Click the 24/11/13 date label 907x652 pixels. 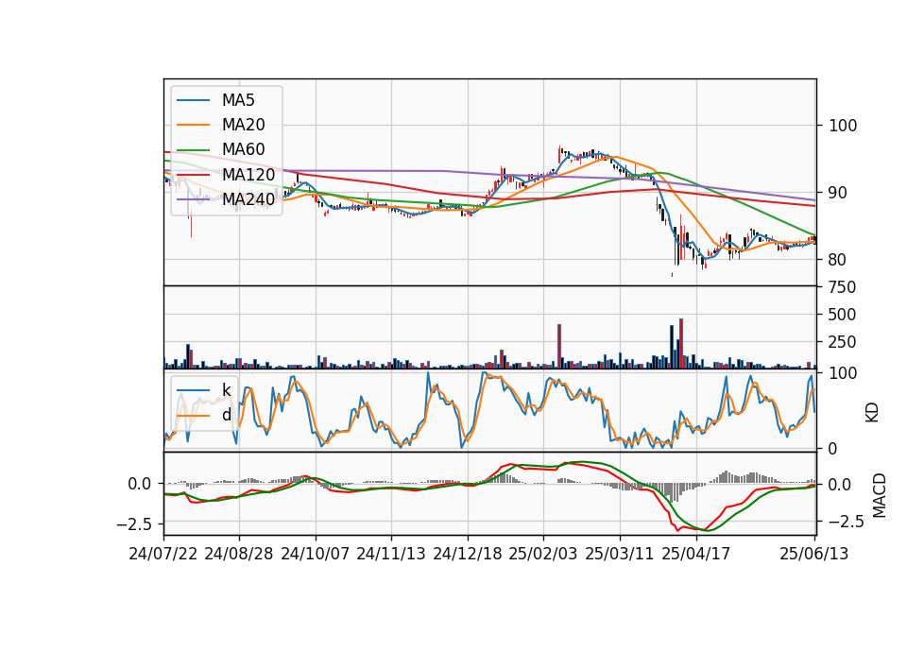(x=391, y=554)
